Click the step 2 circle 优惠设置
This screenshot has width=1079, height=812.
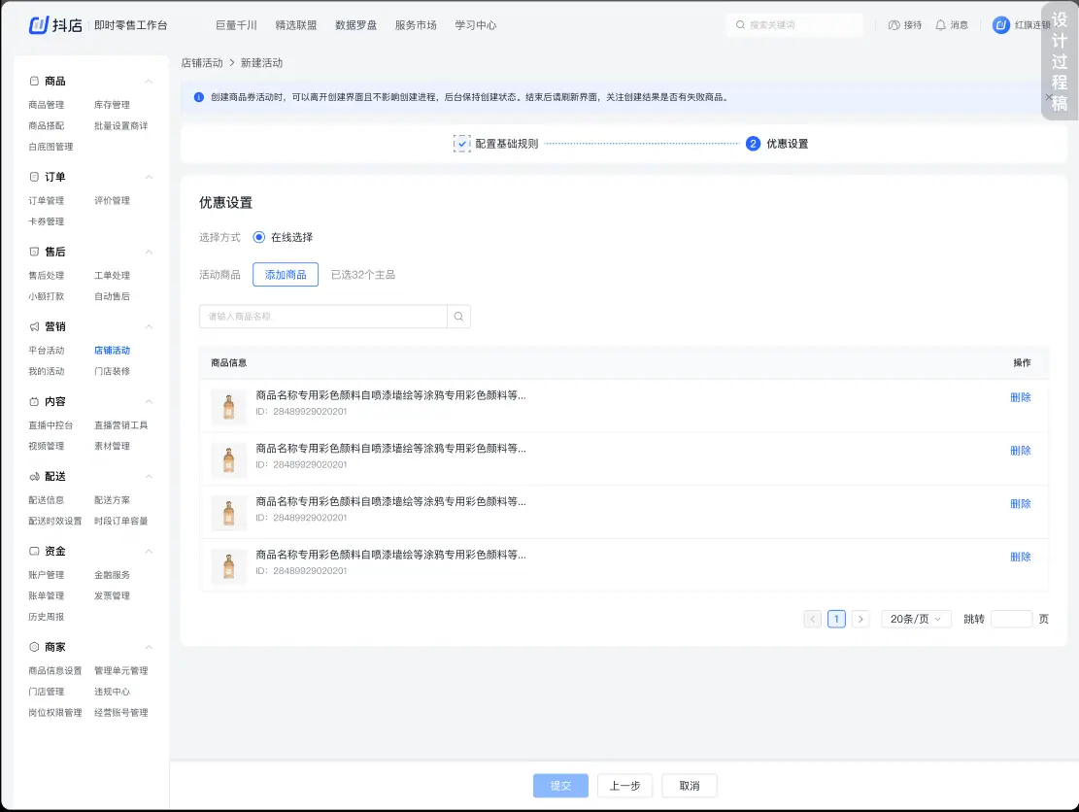pos(753,144)
